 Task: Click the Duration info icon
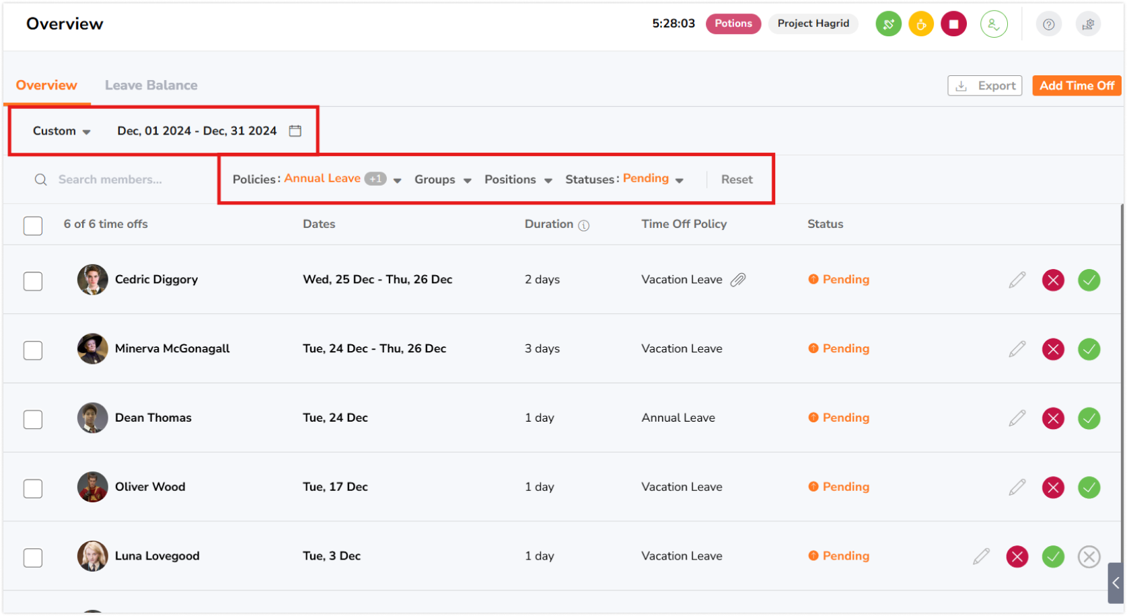[584, 225]
